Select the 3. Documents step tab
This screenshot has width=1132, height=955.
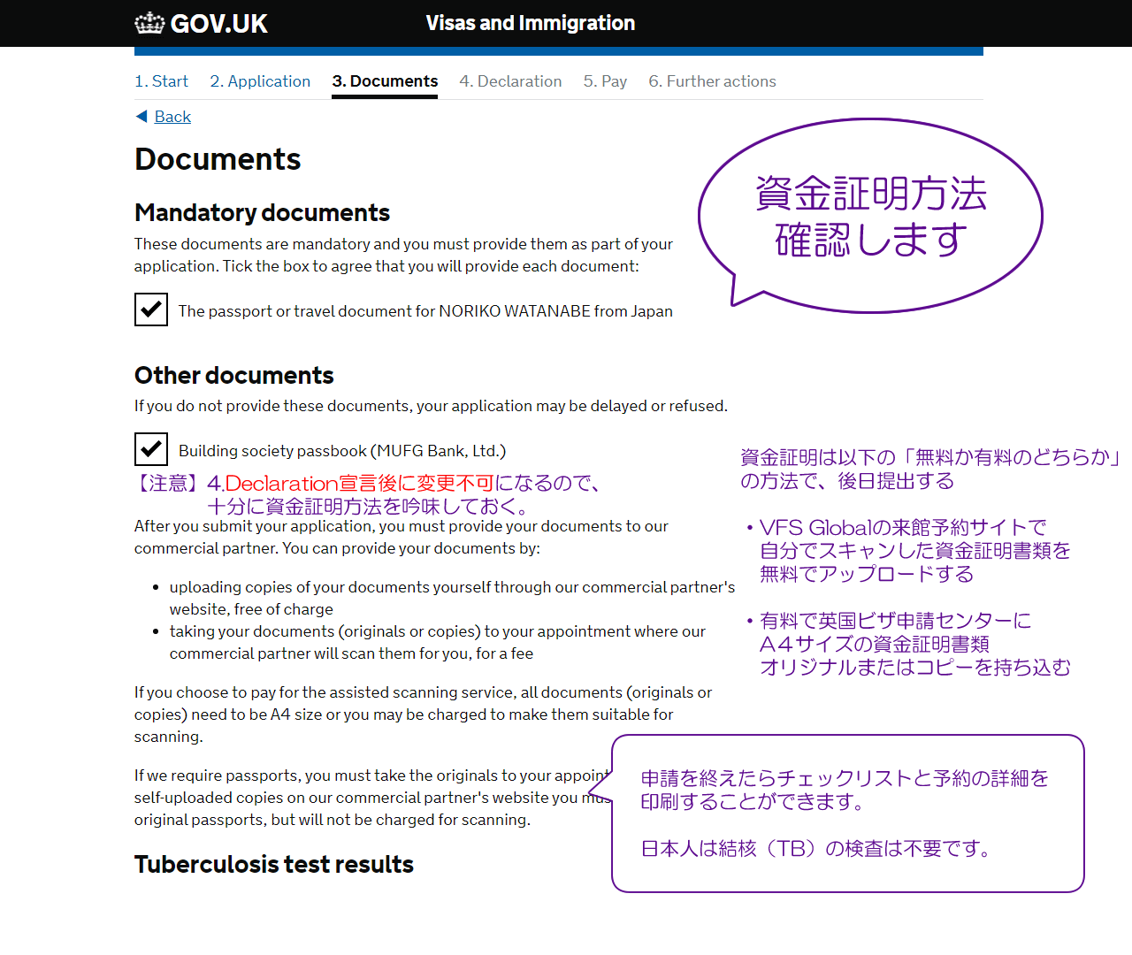tap(385, 81)
